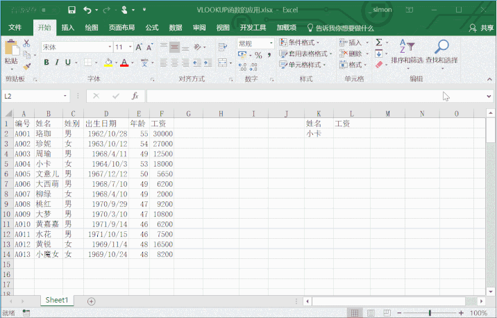Open the 单元格样式 dropdown
497x318 pixels.
(x=303, y=65)
